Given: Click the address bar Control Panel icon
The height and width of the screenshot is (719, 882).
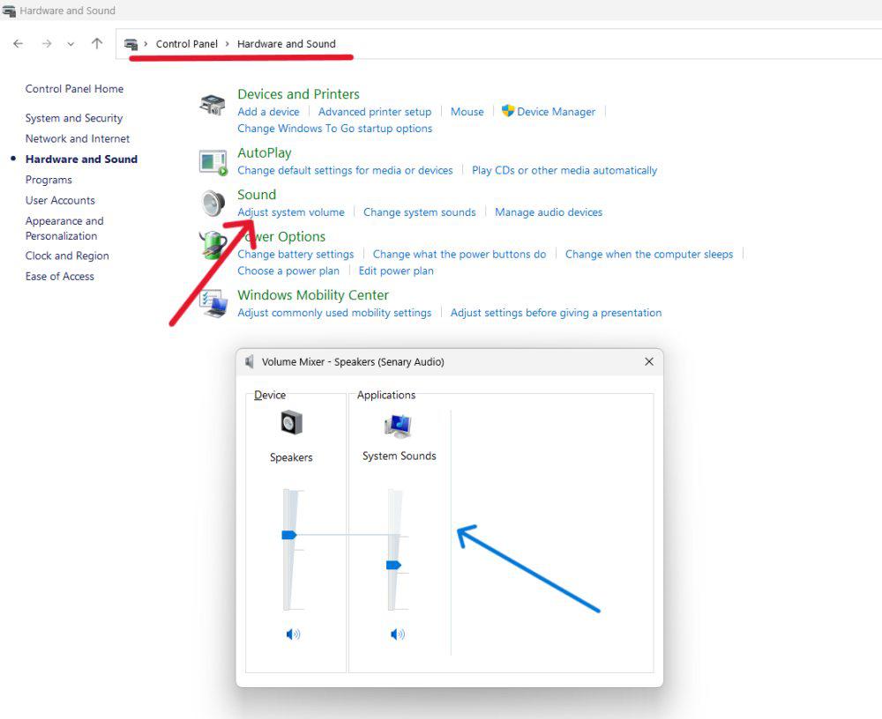Looking at the screenshot, I should [131, 44].
